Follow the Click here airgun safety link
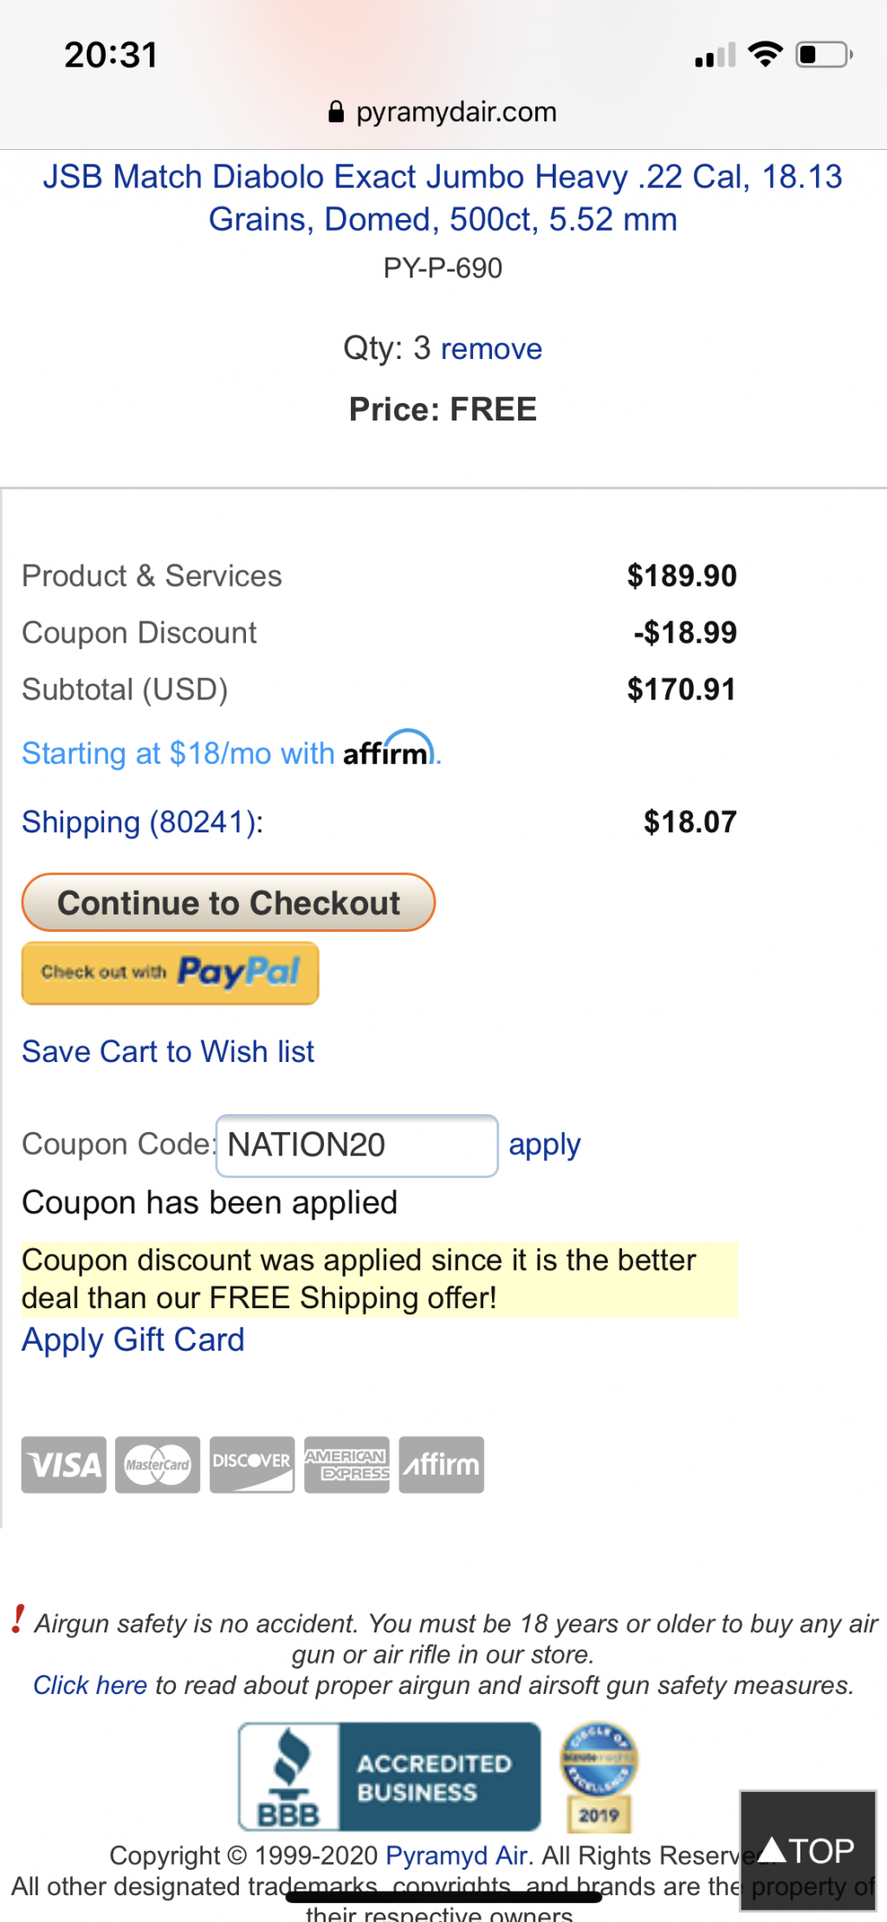 click(90, 1684)
